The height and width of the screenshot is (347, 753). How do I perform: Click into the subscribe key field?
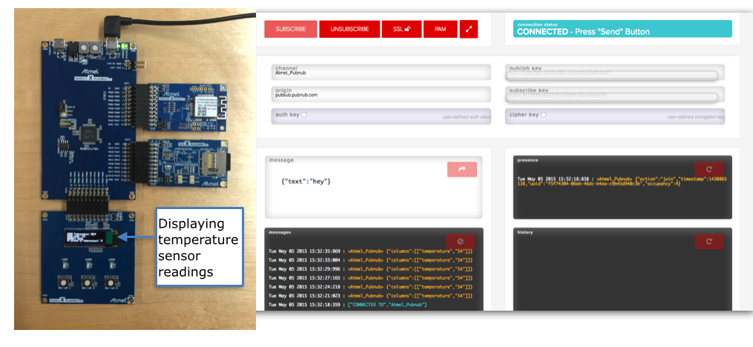[614, 96]
